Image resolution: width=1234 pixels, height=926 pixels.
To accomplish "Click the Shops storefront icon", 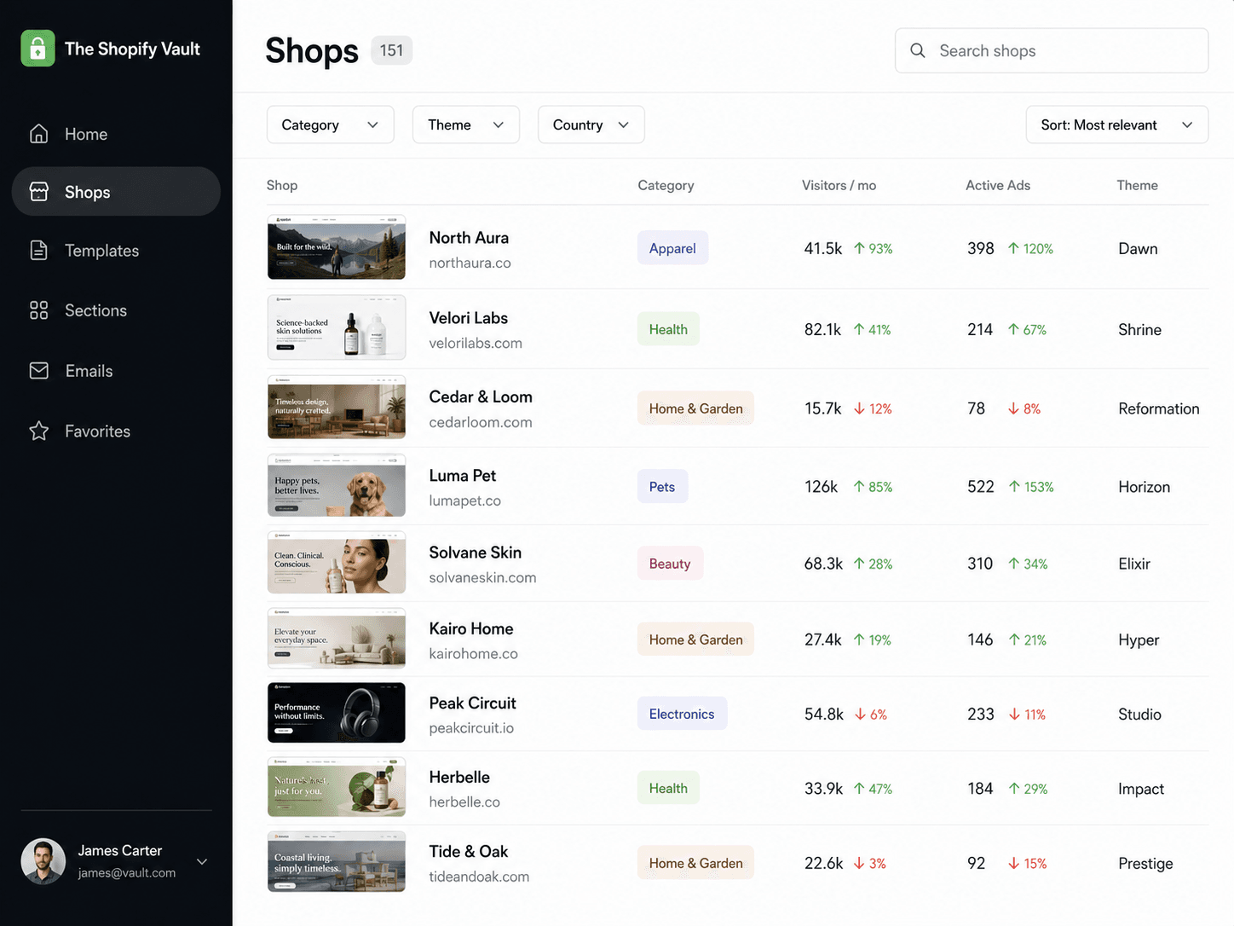I will pyautogui.click(x=38, y=192).
